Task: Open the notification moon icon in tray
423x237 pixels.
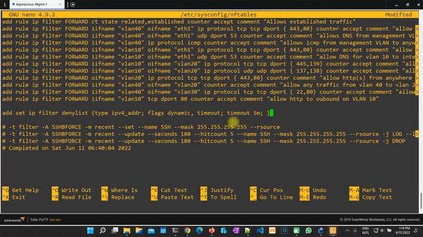Action: [416, 230]
